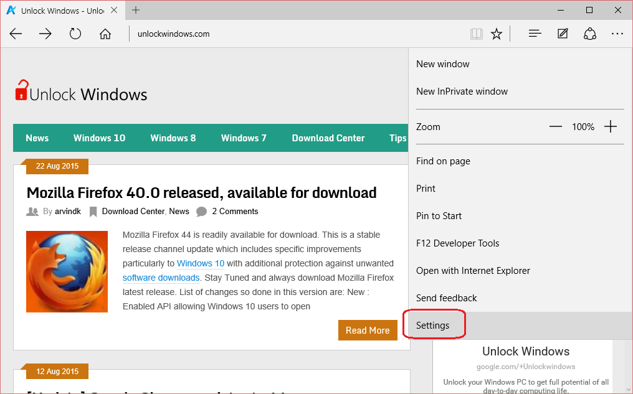Image resolution: width=633 pixels, height=394 pixels.
Task: Follow the Windows 10 link in article text
Action: click(x=201, y=264)
